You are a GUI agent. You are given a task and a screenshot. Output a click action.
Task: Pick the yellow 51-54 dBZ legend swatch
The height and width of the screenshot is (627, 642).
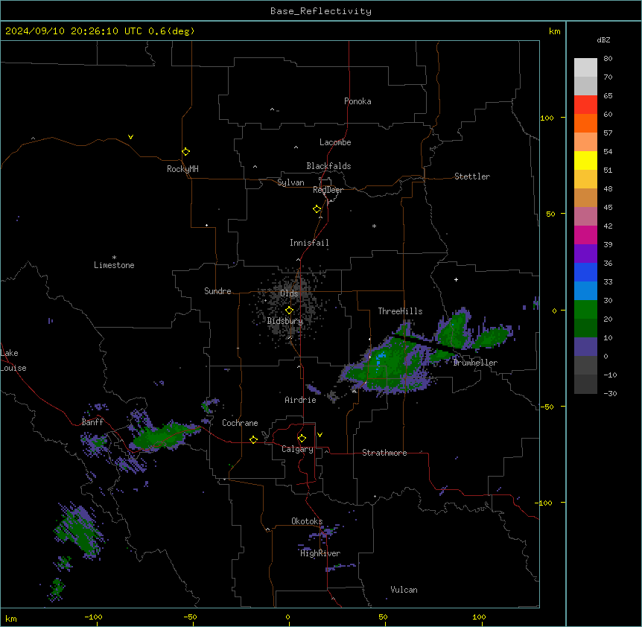pyautogui.click(x=585, y=160)
